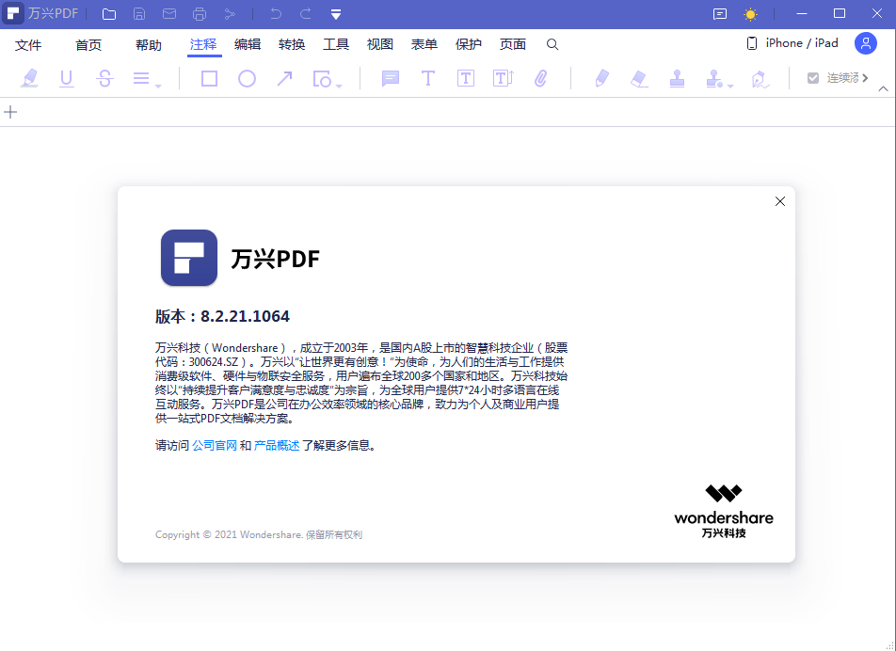Image resolution: width=896 pixels, height=651 pixels.
Task: Select the highlight marker tool
Action: [x=29, y=78]
